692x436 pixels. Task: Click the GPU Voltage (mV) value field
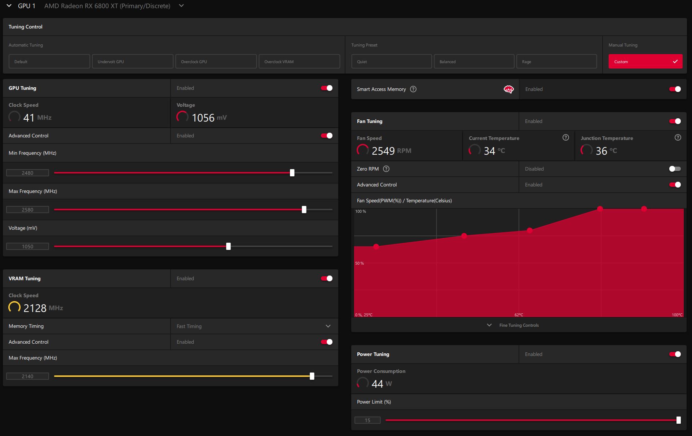[27, 247]
